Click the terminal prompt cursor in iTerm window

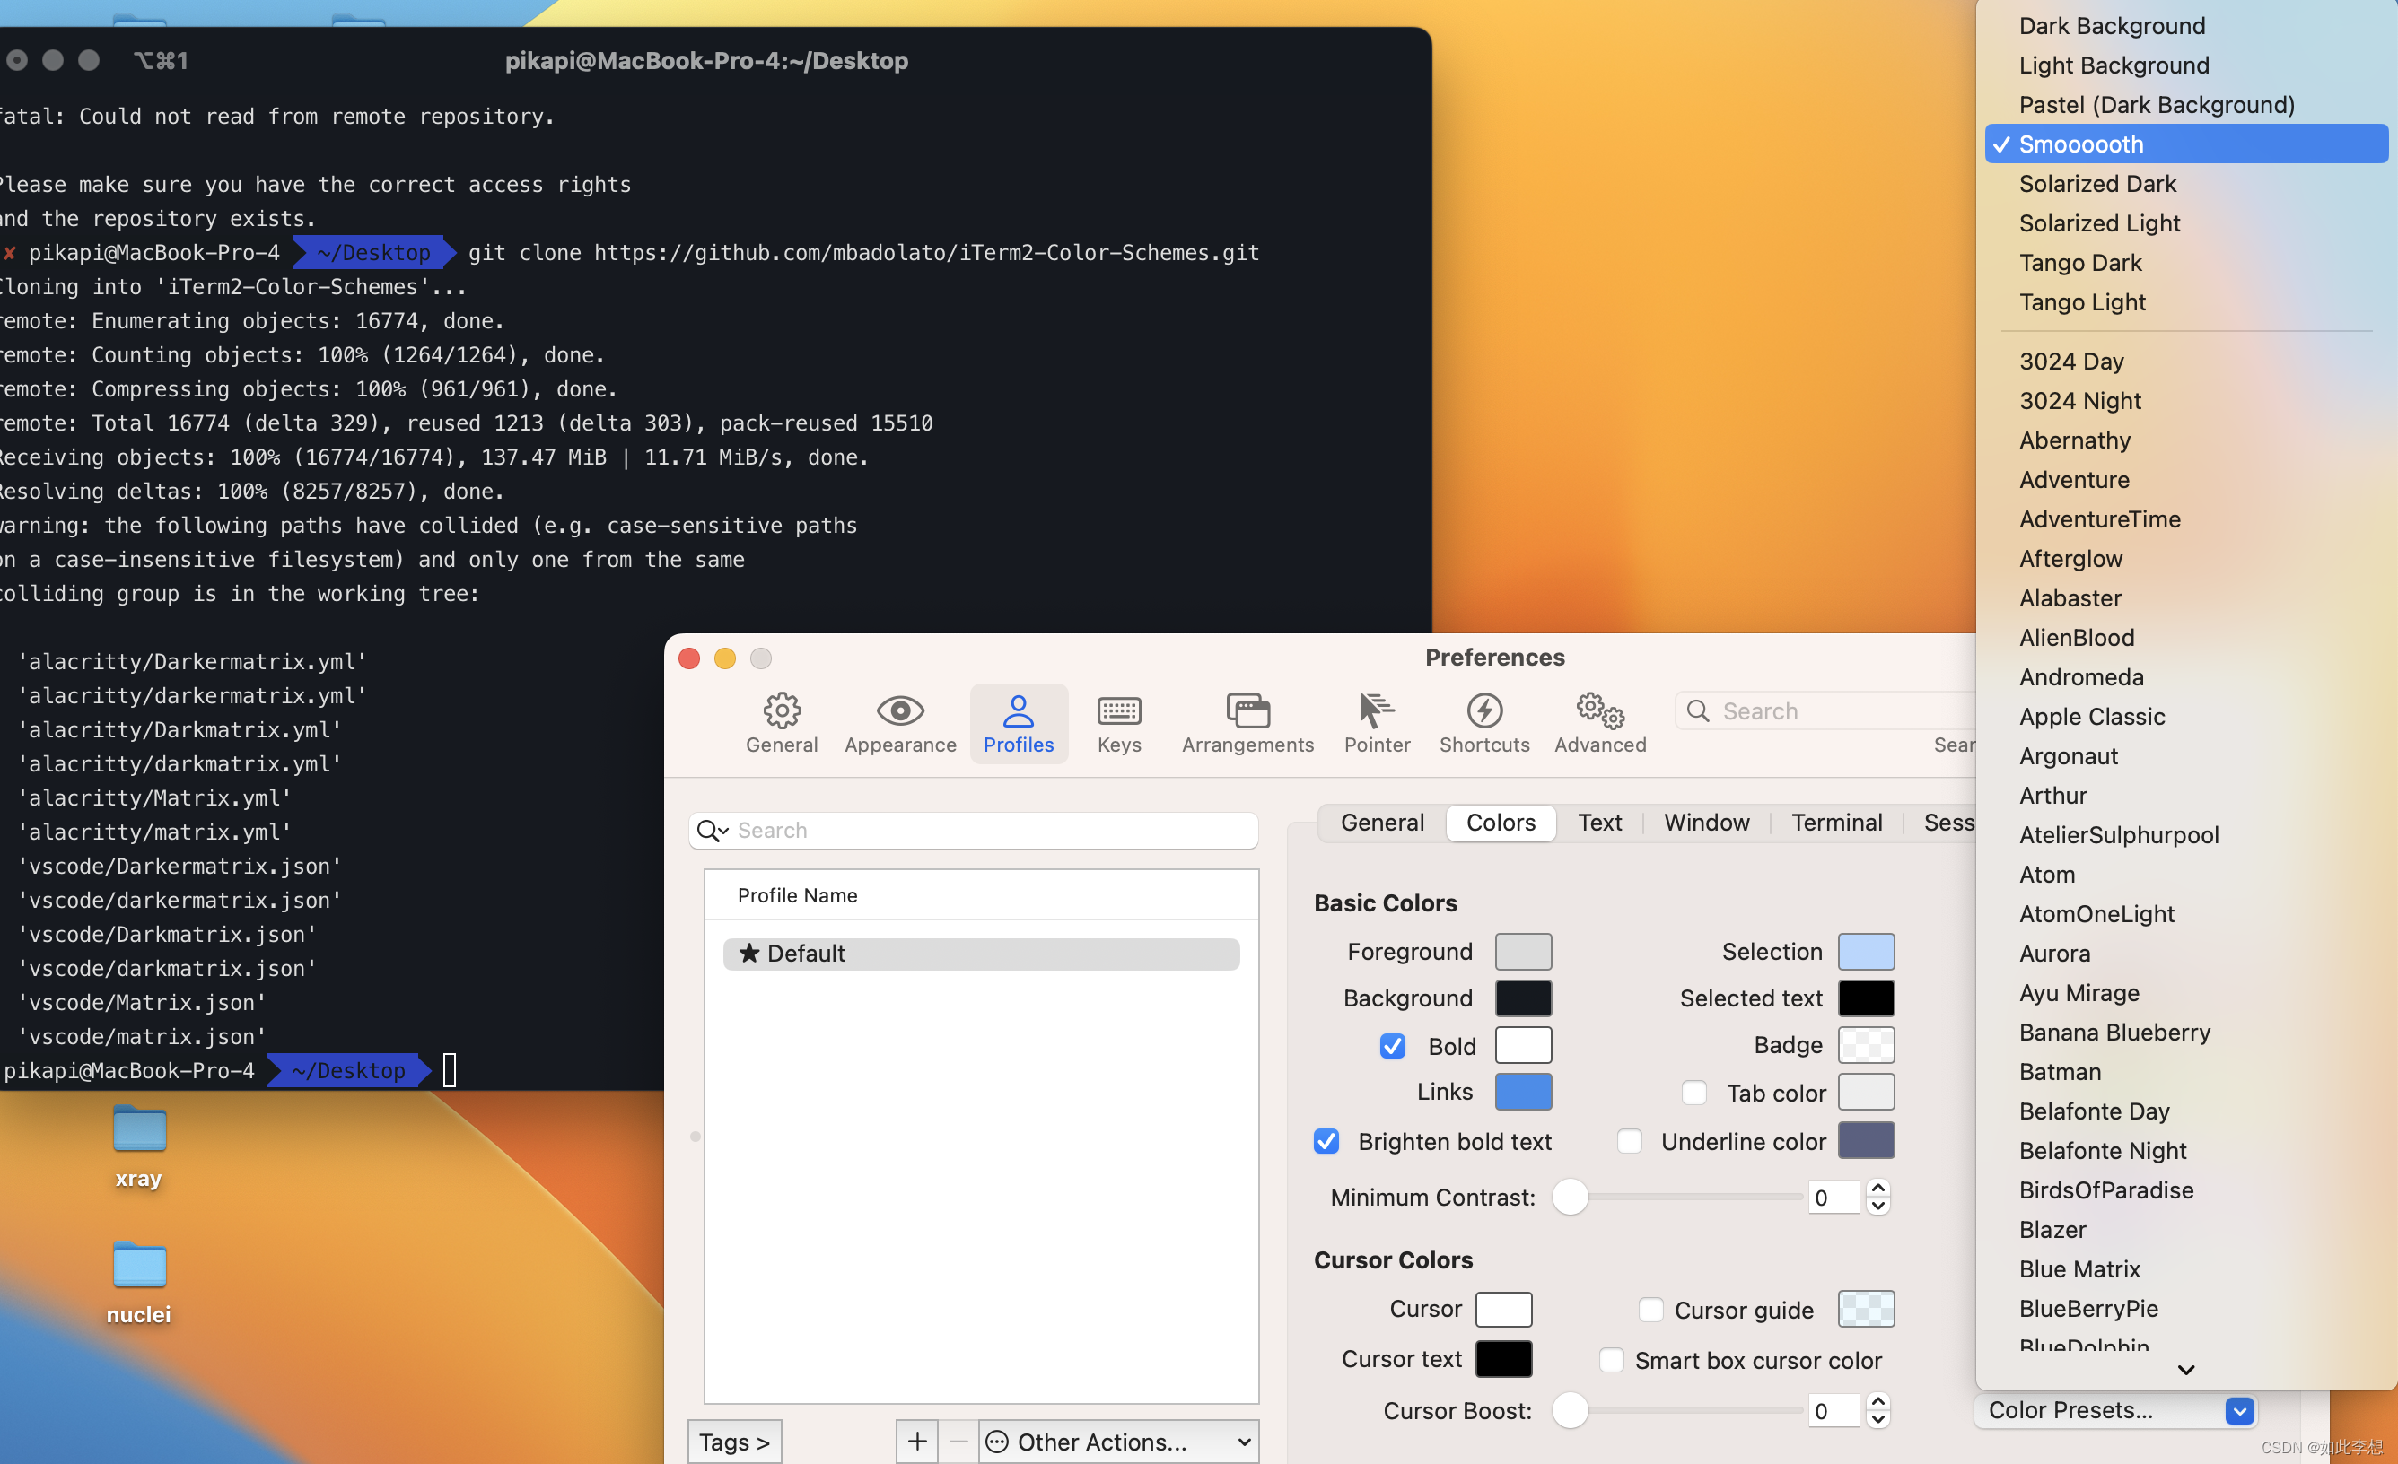449,1069
